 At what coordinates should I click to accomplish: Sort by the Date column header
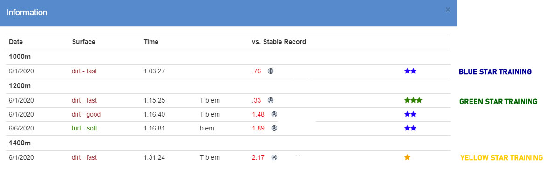pyautogui.click(x=16, y=42)
